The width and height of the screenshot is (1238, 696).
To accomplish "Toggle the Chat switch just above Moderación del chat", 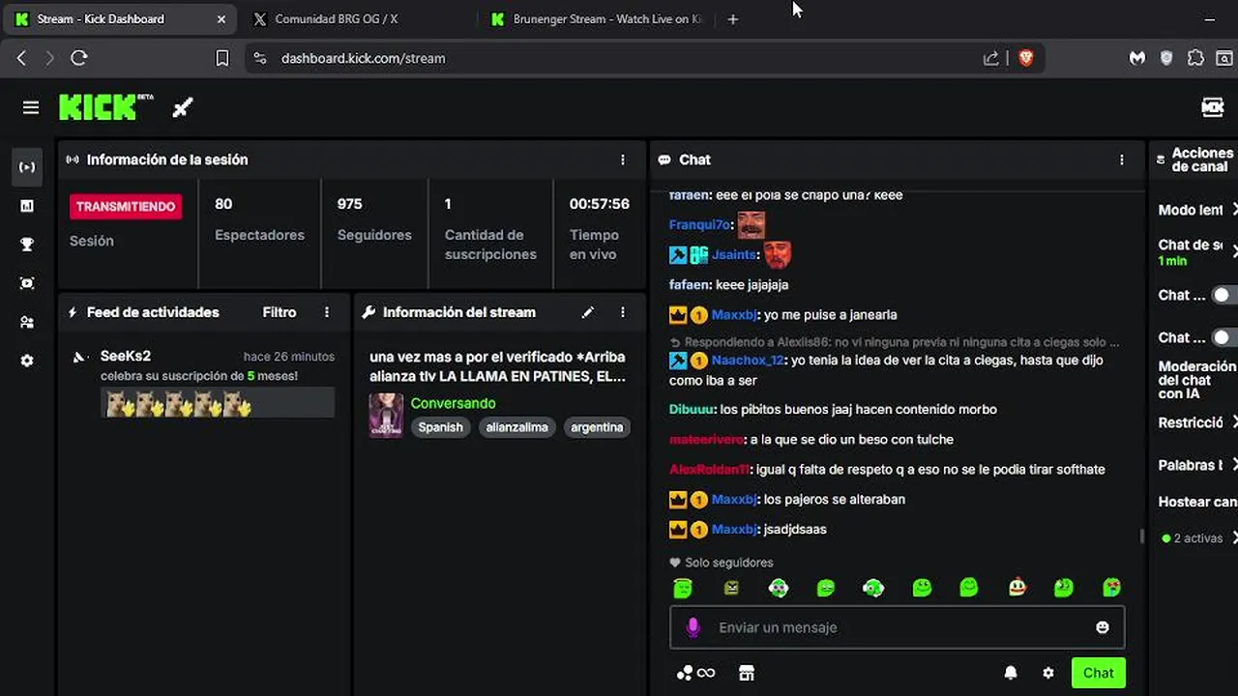I will point(1224,337).
